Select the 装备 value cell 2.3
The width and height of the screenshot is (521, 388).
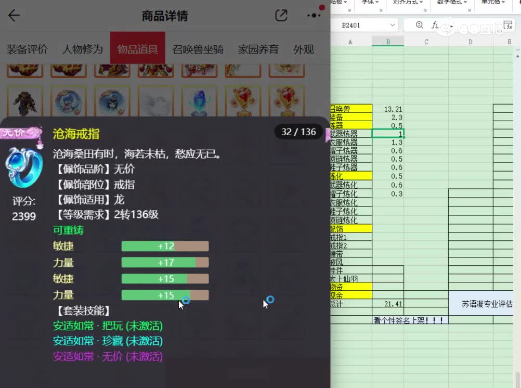click(x=388, y=117)
